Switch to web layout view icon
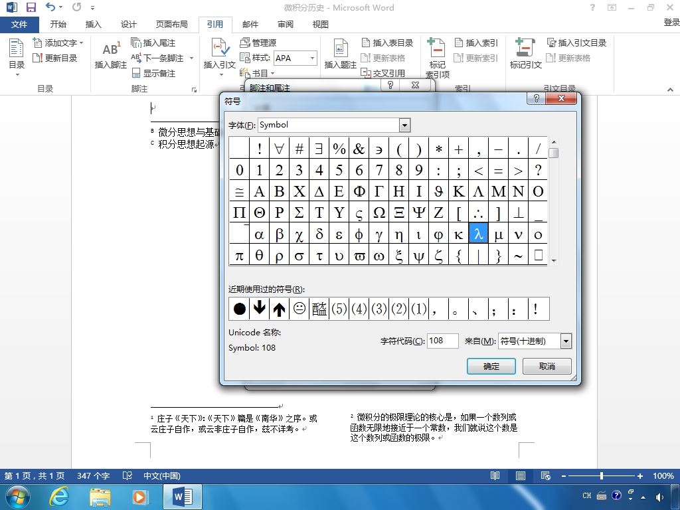680x510 pixels. tap(546, 475)
